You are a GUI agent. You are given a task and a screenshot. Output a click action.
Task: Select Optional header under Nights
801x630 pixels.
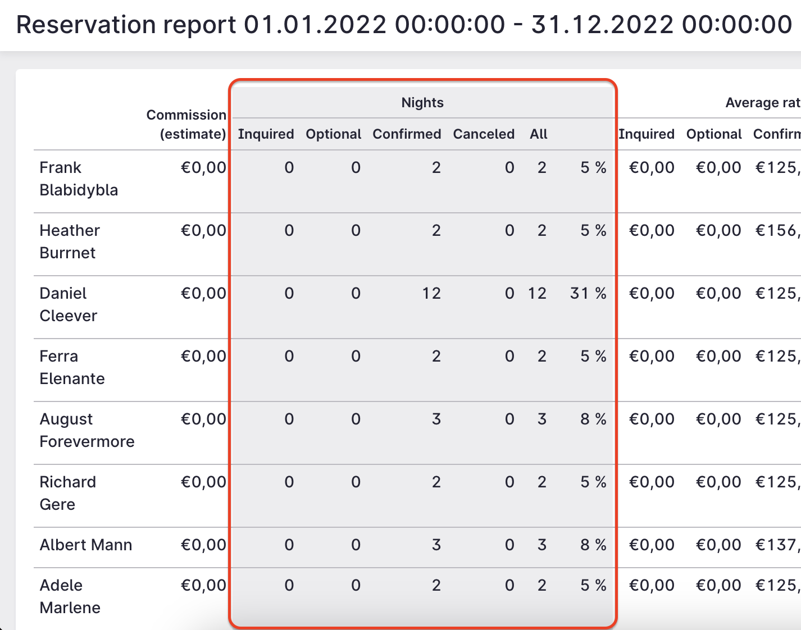334,134
